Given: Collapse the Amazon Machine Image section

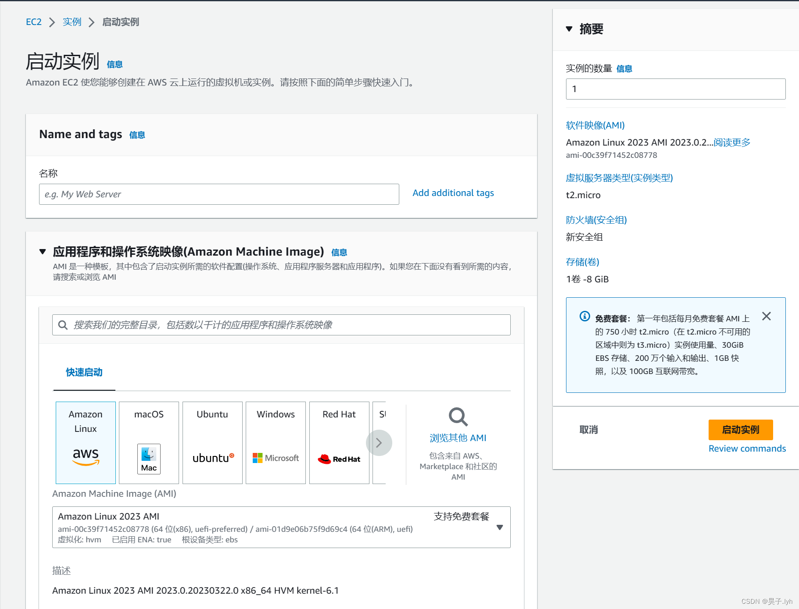Looking at the screenshot, I should coord(43,251).
